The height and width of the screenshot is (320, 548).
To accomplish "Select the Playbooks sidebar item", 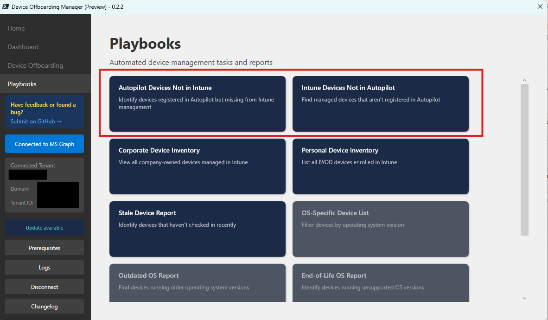I will pos(22,84).
